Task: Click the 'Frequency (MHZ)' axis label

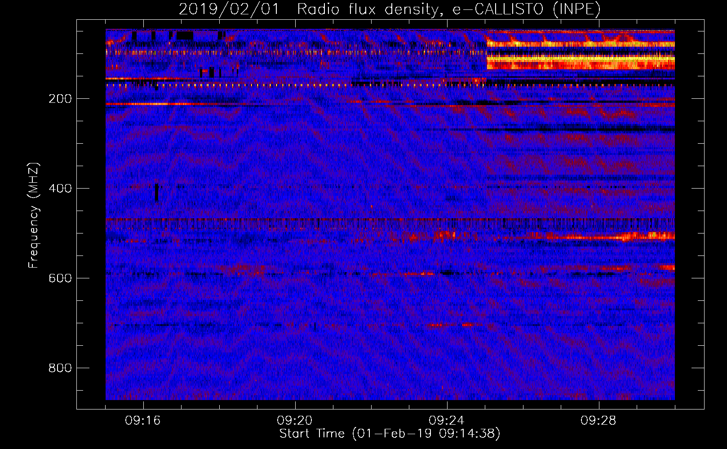Action: click(x=34, y=216)
